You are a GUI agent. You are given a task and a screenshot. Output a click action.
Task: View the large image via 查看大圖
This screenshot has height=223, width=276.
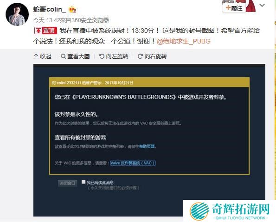point(75,56)
